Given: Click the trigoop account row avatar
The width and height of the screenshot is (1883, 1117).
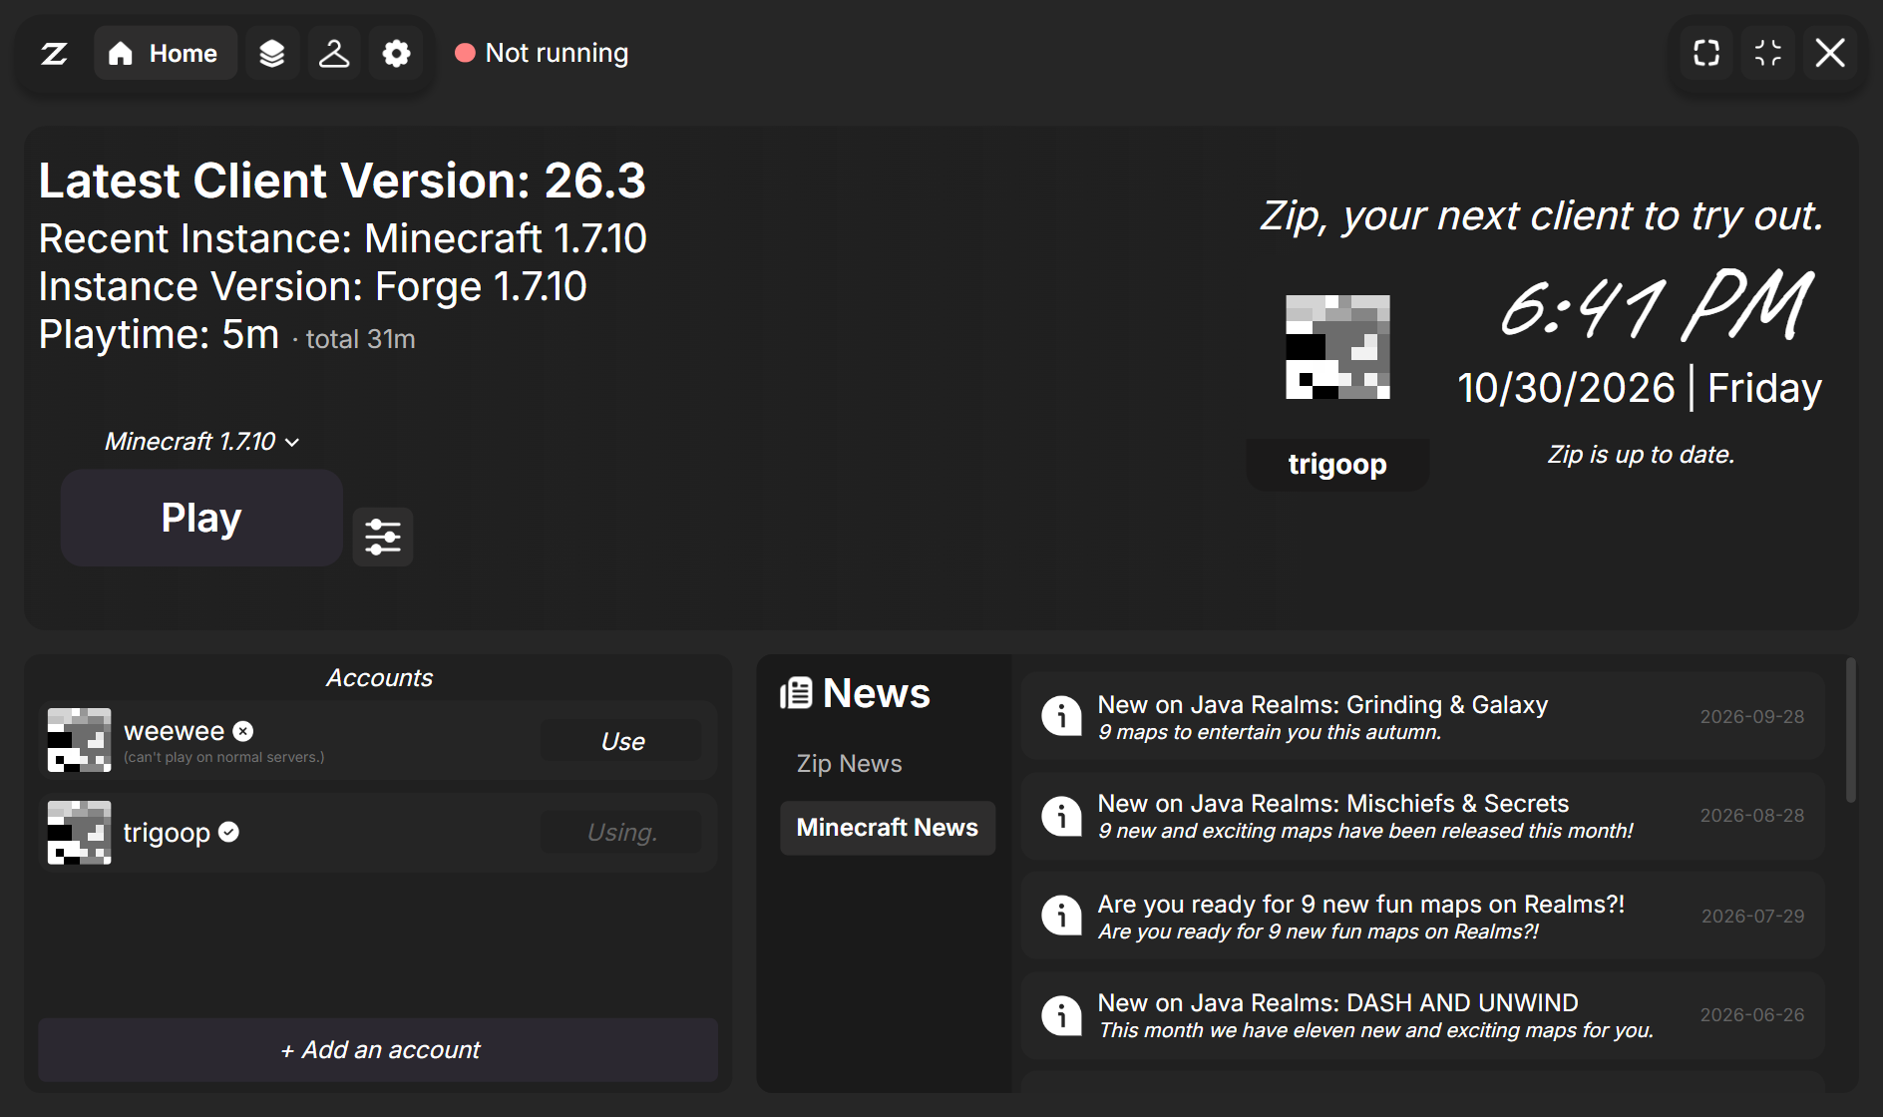Looking at the screenshot, I should pos(80,832).
